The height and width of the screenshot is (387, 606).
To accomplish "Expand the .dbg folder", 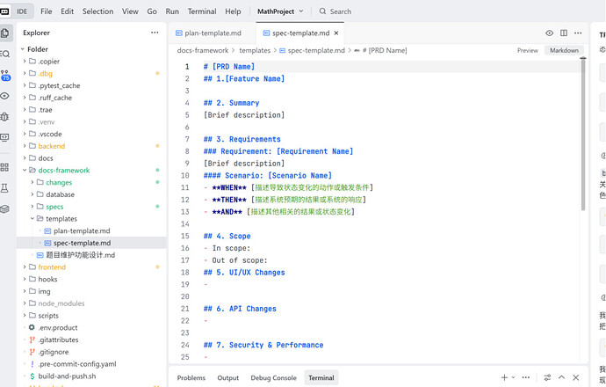I will pos(25,73).
